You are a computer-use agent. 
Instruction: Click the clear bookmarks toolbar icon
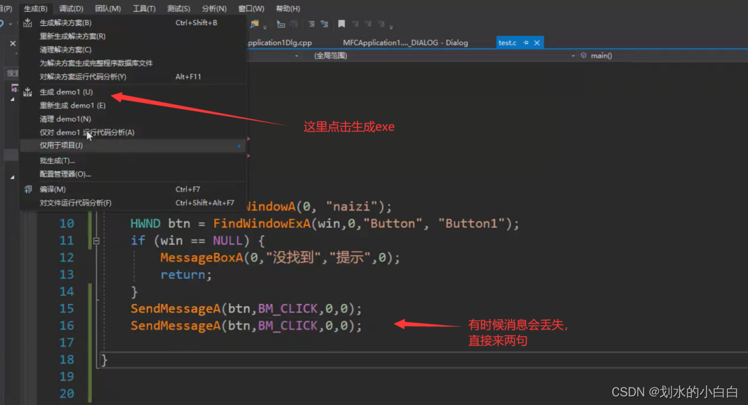point(381,24)
